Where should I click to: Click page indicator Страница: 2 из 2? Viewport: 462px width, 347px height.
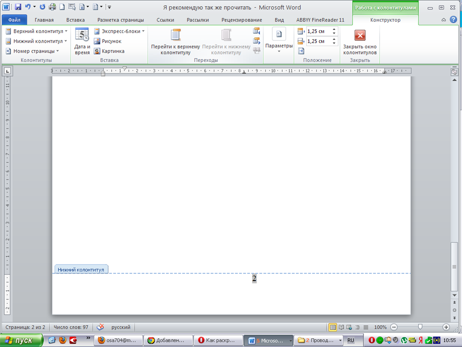pos(25,327)
